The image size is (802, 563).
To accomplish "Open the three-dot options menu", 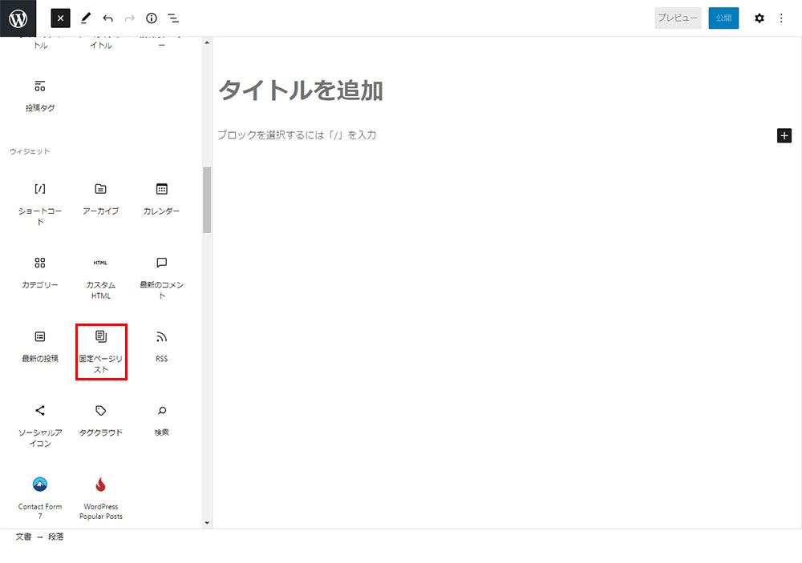I will (x=782, y=18).
